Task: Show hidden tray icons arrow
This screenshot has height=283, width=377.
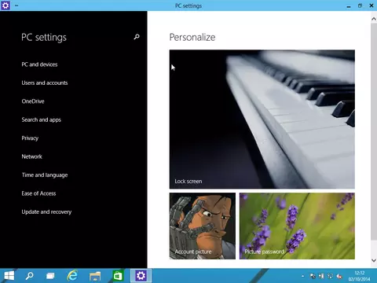Action: click(302, 276)
